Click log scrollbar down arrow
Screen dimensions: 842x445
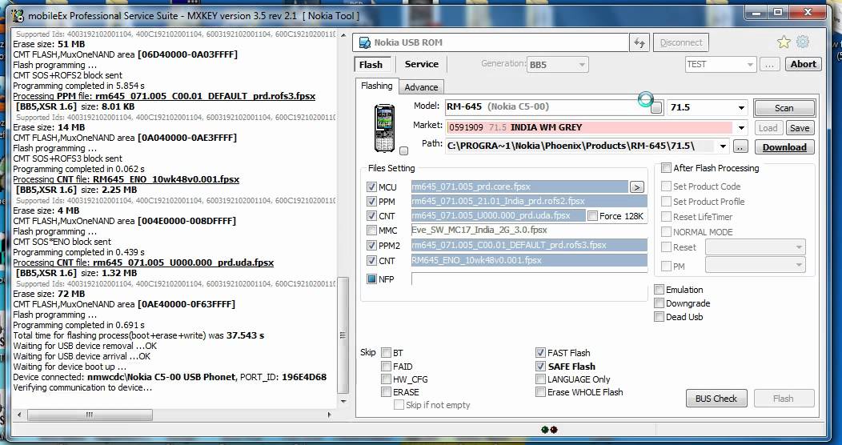coord(343,401)
